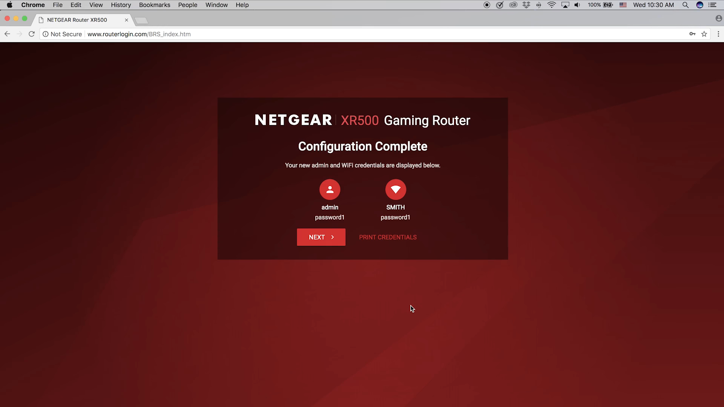
Task: Open Chrome History menu
Action: point(121,5)
